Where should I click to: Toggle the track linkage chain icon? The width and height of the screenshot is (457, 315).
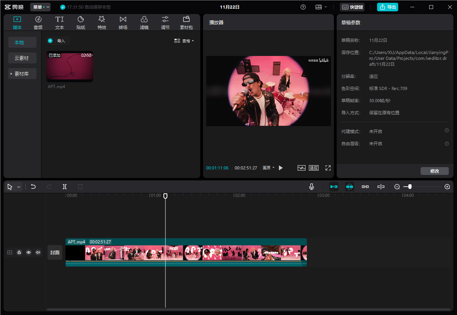coord(365,187)
